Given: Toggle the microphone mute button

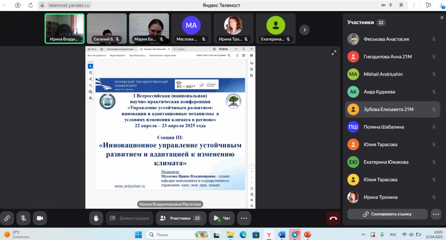Looking at the screenshot, I should pyautogui.click(x=23, y=218).
